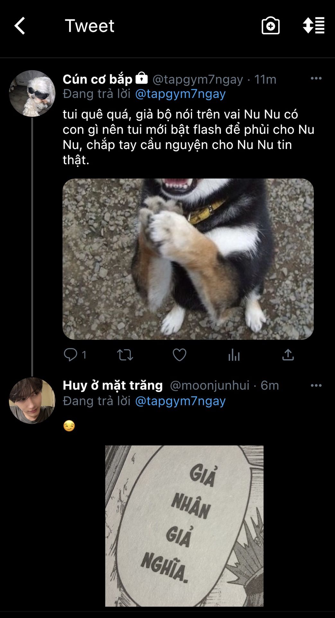Image resolution: width=335 pixels, height=618 pixels.
Task: Like the praying dog tweet
Action: tap(179, 355)
